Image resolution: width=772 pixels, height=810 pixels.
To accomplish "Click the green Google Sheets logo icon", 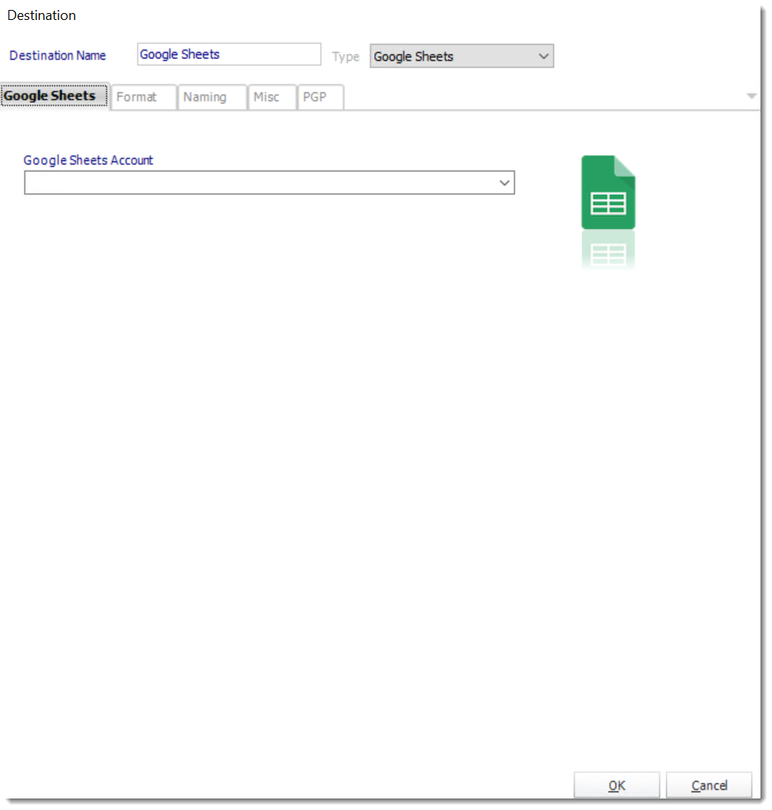I will [608, 192].
